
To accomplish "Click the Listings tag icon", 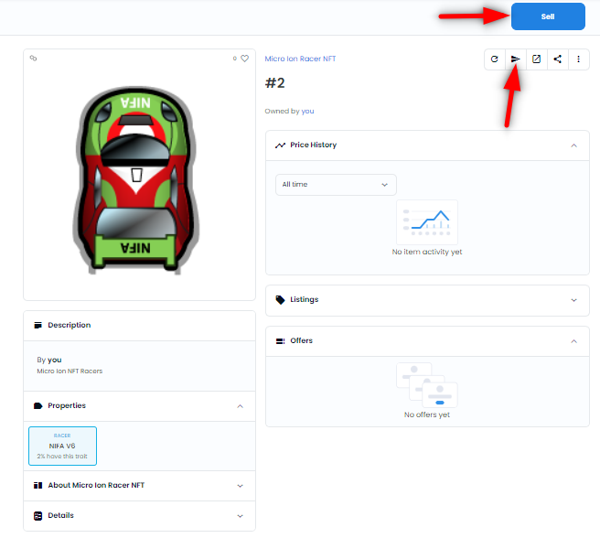I will pos(281,300).
